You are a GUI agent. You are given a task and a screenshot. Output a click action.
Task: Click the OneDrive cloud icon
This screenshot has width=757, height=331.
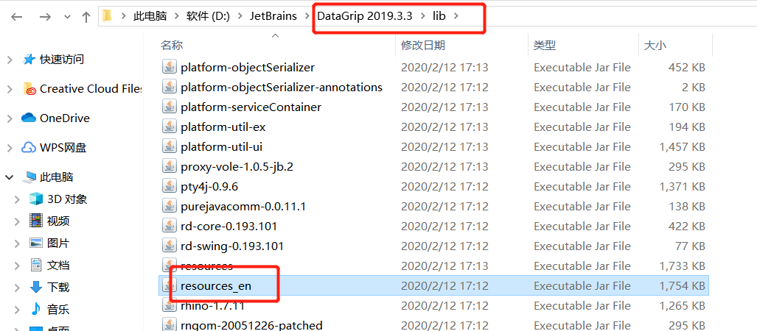pyautogui.click(x=29, y=118)
